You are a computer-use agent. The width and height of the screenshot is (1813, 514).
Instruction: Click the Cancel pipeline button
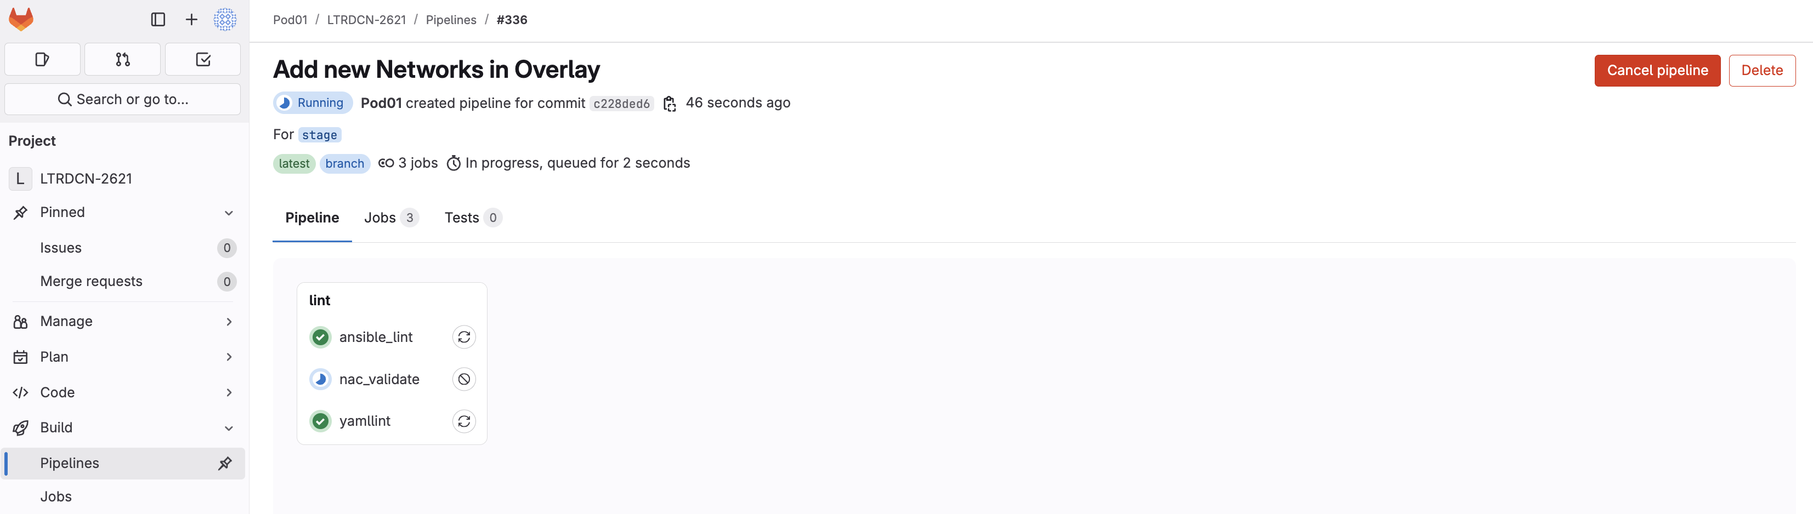point(1657,71)
